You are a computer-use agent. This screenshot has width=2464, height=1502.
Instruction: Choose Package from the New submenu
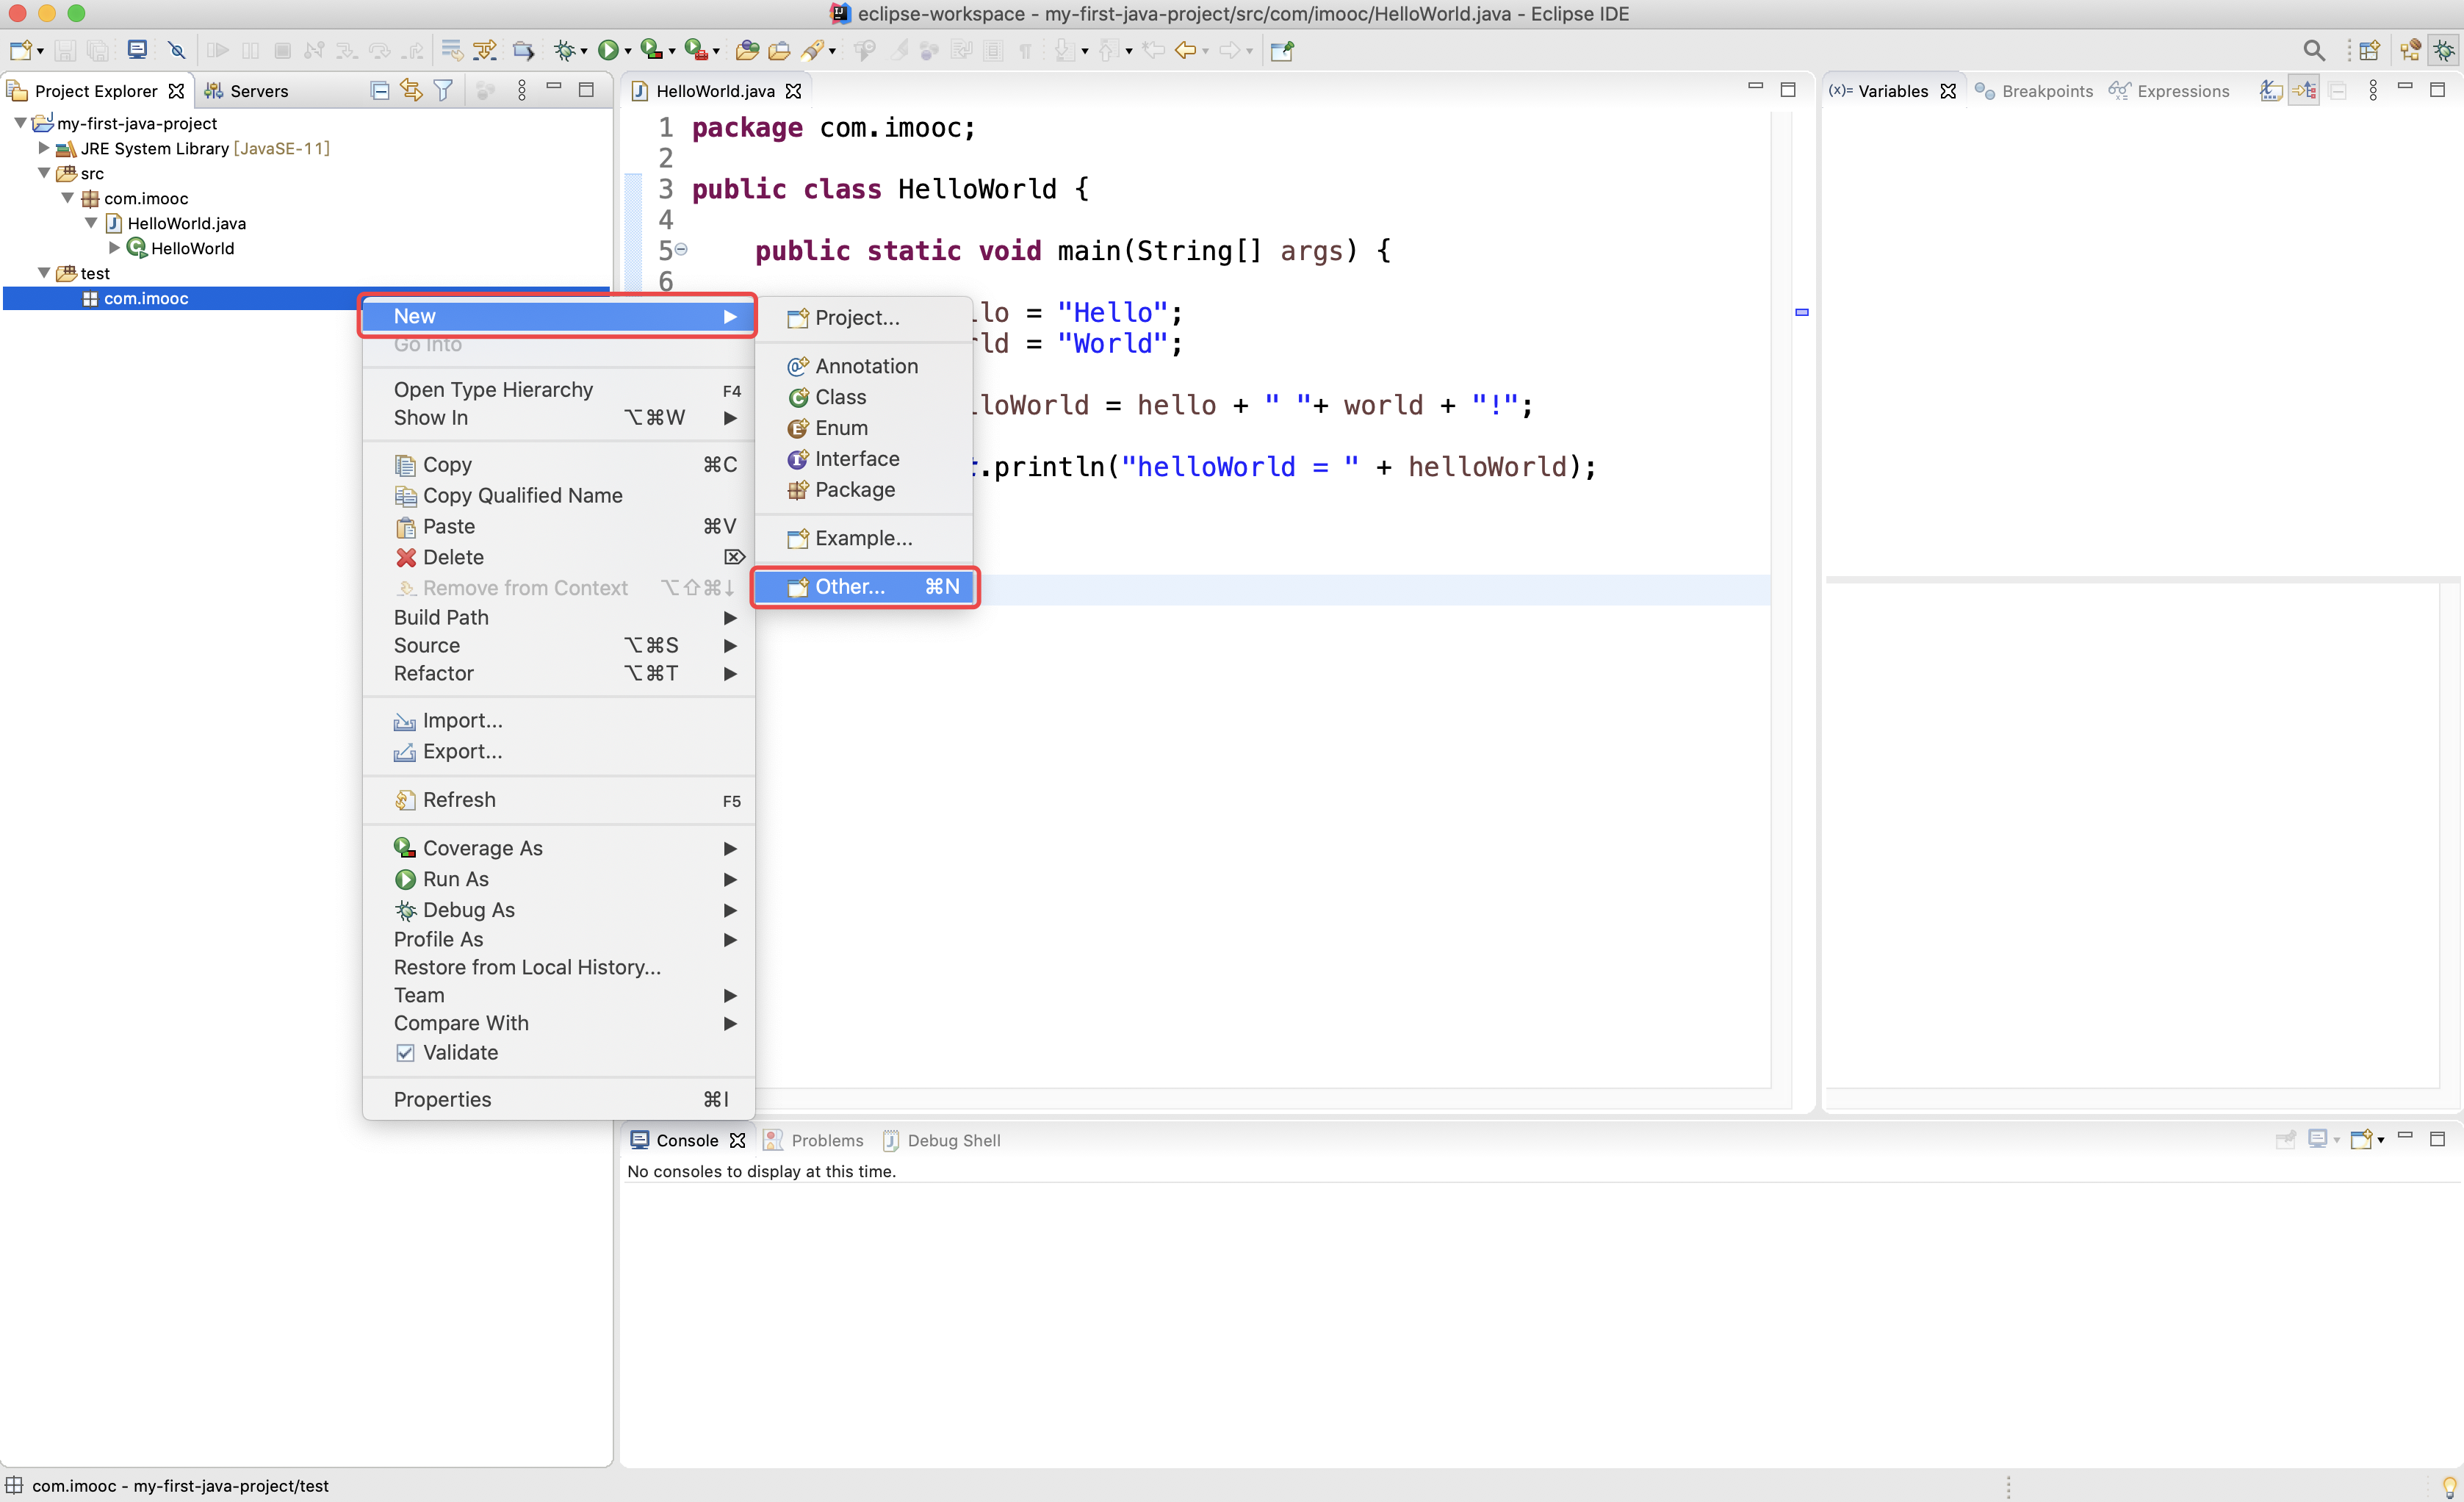864,490
